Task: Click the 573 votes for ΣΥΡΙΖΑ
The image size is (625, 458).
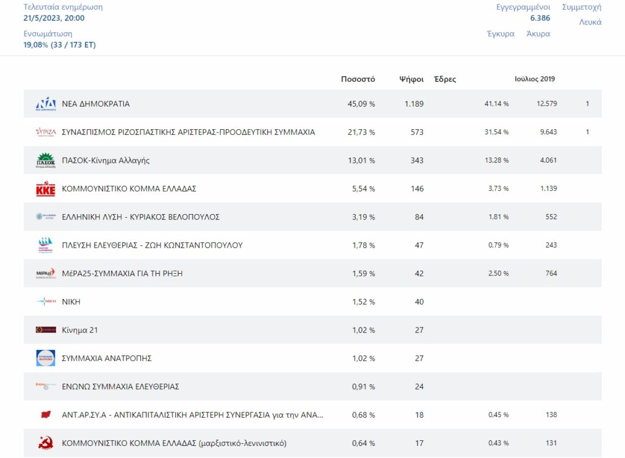Action: (417, 132)
